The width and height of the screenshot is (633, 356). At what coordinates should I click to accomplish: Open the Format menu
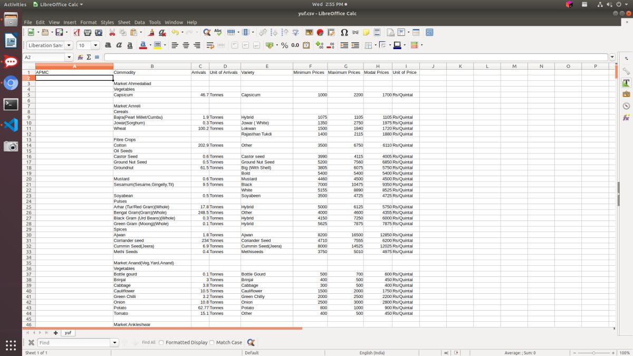tap(88, 22)
